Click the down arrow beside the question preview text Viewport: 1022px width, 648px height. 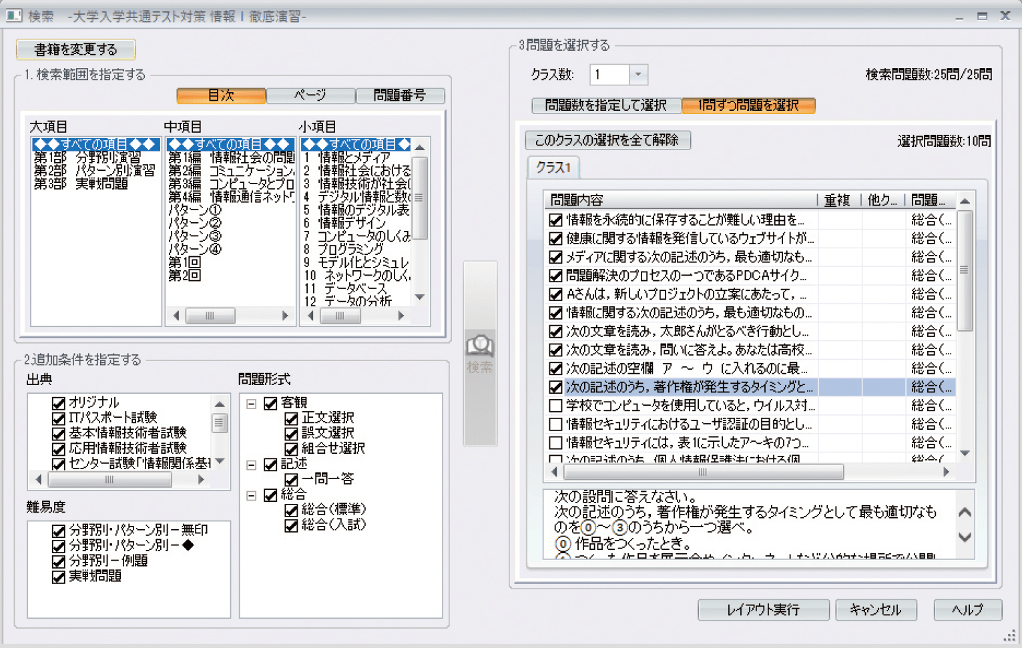[965, 537]
